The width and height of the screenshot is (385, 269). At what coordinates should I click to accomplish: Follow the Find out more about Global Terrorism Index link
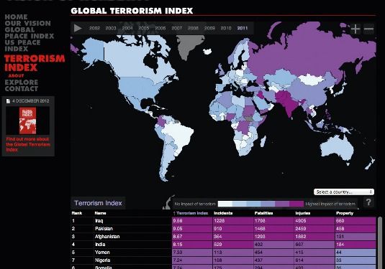28,144
